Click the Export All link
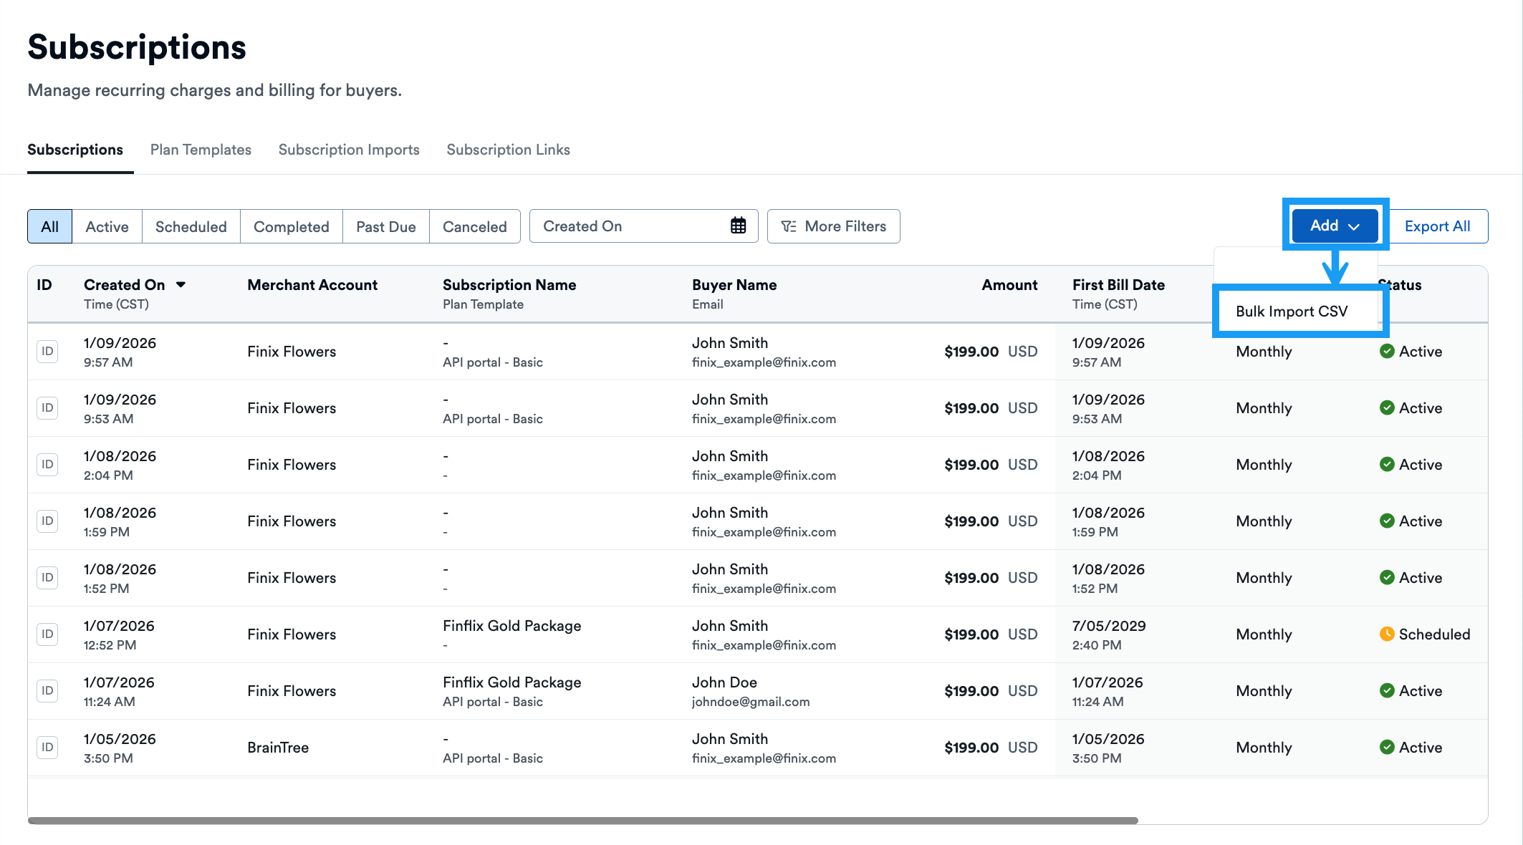The height and width of the screenshot is (845, 1523). point(1437,226)
